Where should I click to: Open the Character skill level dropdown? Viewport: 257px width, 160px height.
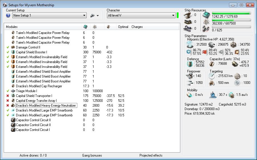[173, 15]
